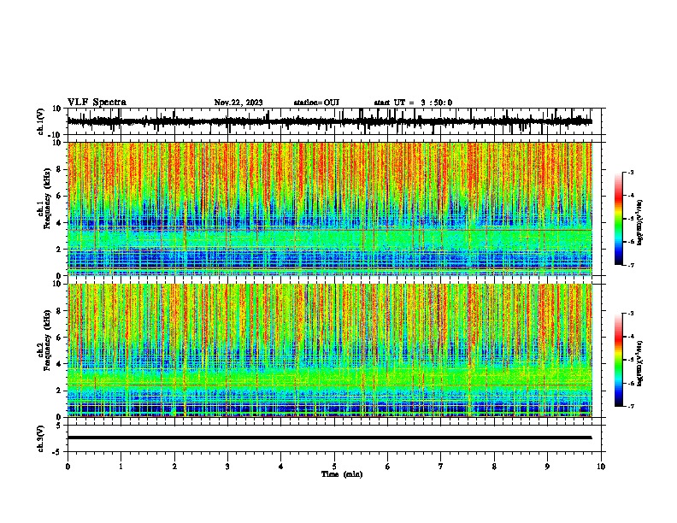This screenshot has height=523, width=677.
Task: Click the ch.2 "Frequency (kHz)" axis title
Action: tap(47, 340)
